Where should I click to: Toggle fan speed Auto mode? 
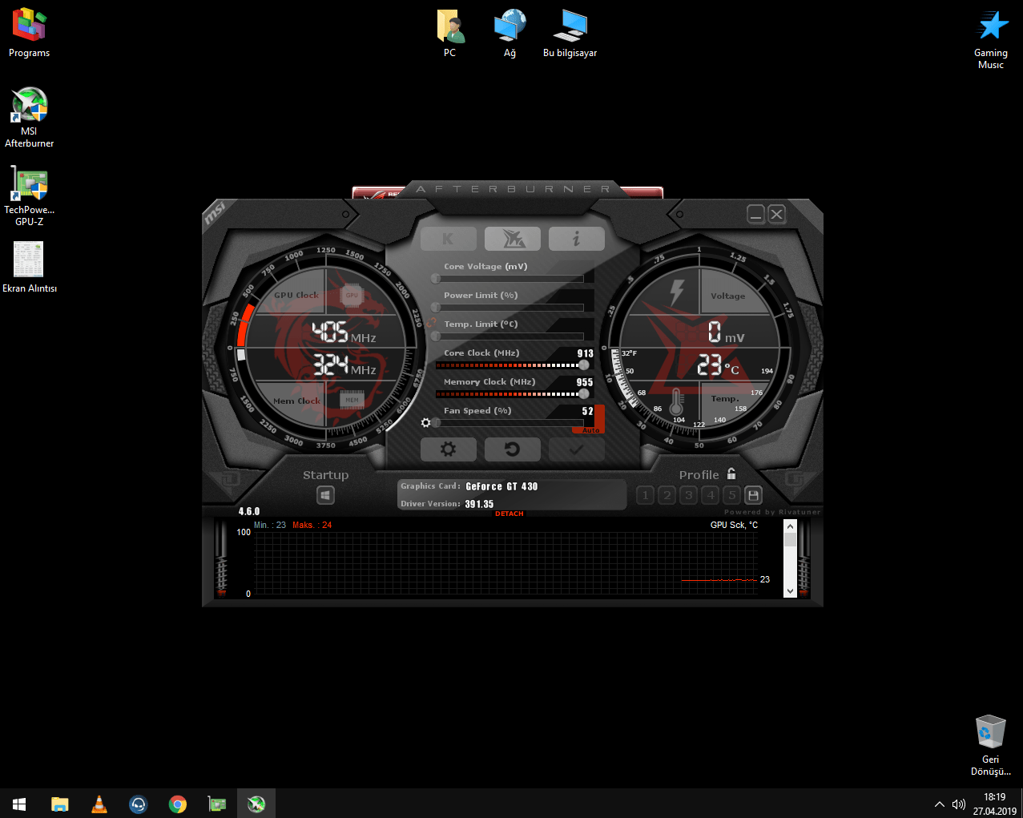click(591, 430)
